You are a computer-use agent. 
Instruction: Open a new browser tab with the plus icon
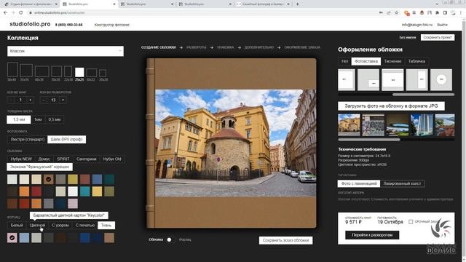(x=298, y=4)
